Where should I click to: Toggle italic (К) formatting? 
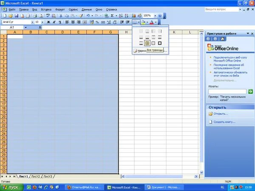[54, 22]
